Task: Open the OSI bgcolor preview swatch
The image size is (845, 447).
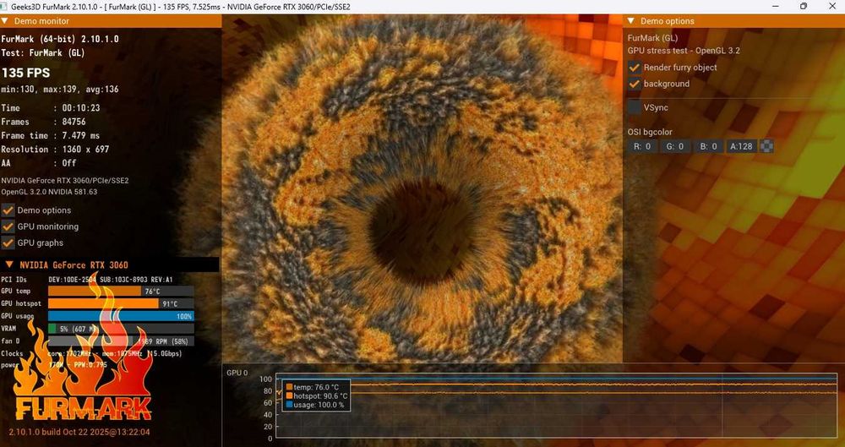Action: (x=766, y=146)
